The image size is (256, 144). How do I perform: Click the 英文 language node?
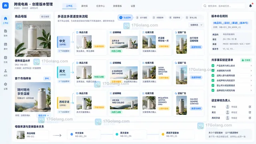coord(64,72)
